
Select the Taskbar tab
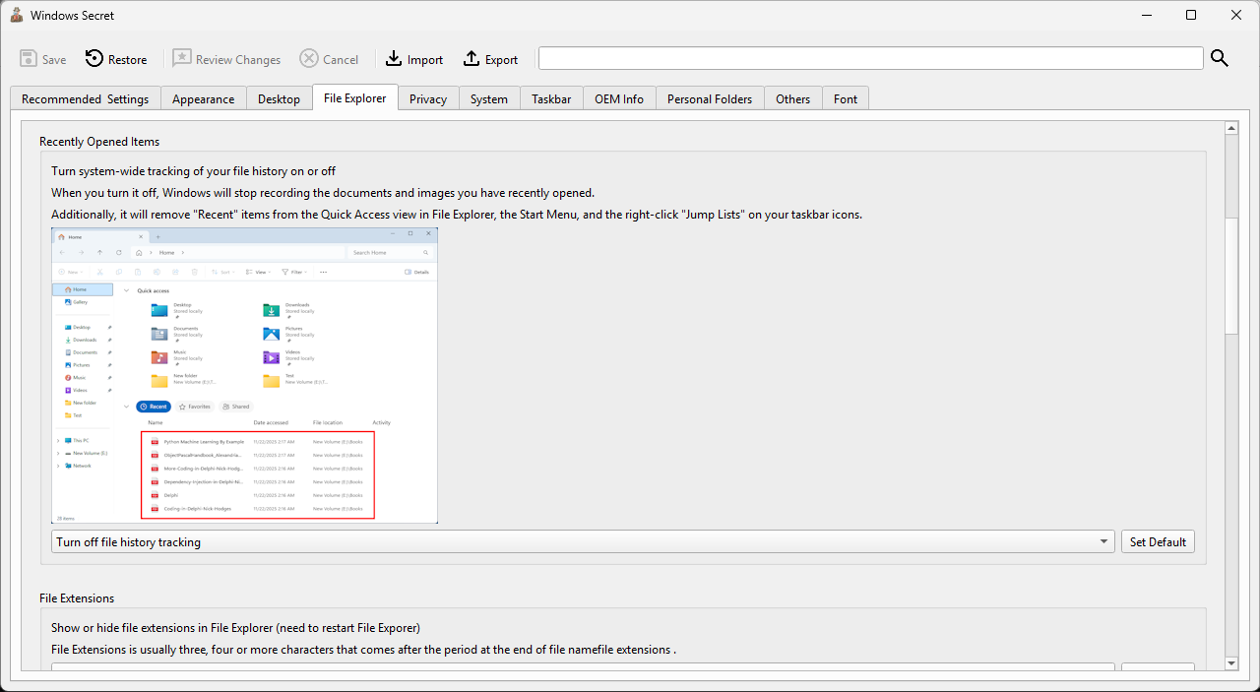coord(551,98)
